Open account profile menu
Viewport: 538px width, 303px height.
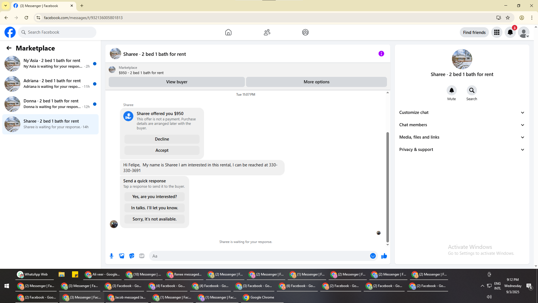[524, 32]
